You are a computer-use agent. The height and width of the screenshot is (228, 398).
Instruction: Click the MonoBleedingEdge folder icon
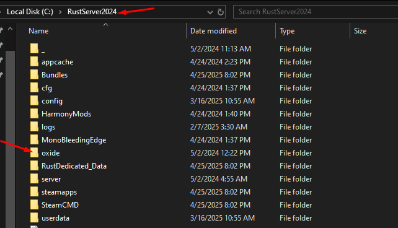pyautogui.click(x=34, y=140)
